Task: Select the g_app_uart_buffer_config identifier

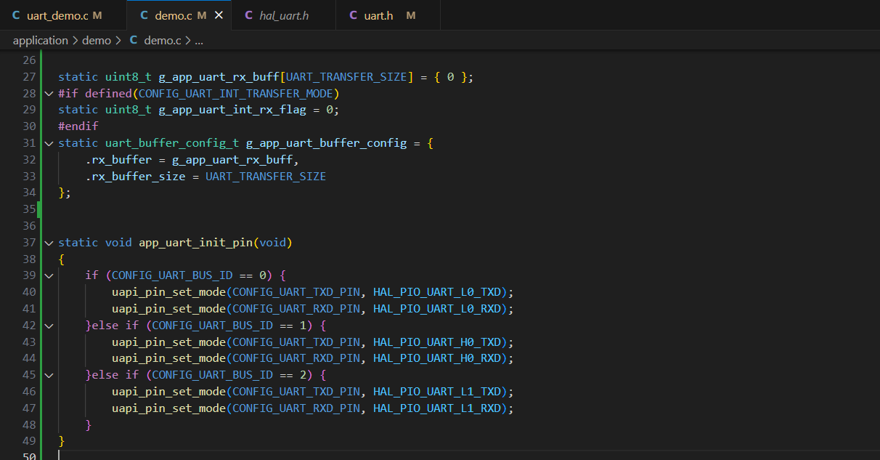Action: pyautogui.click(x=326, y=143)
